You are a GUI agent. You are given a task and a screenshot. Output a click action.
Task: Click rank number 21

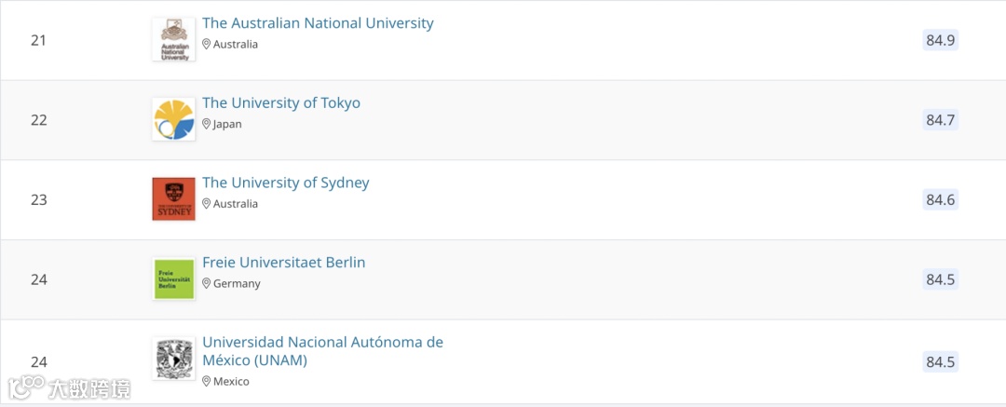[38, 40]
